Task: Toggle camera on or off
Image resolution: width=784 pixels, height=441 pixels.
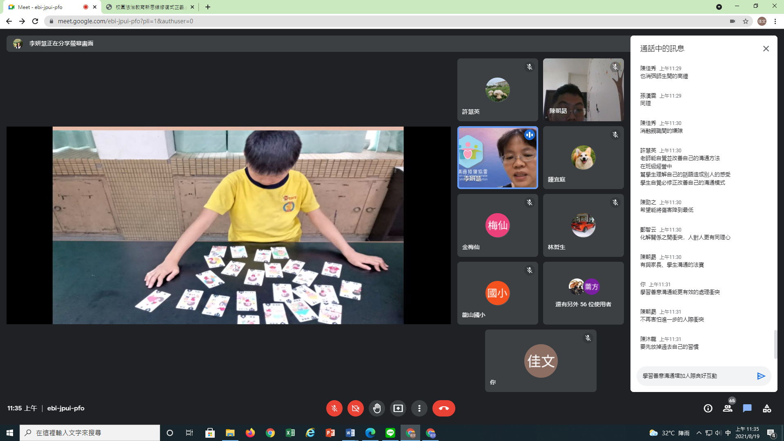Action: pyautogui.click(x=355, y=408)
